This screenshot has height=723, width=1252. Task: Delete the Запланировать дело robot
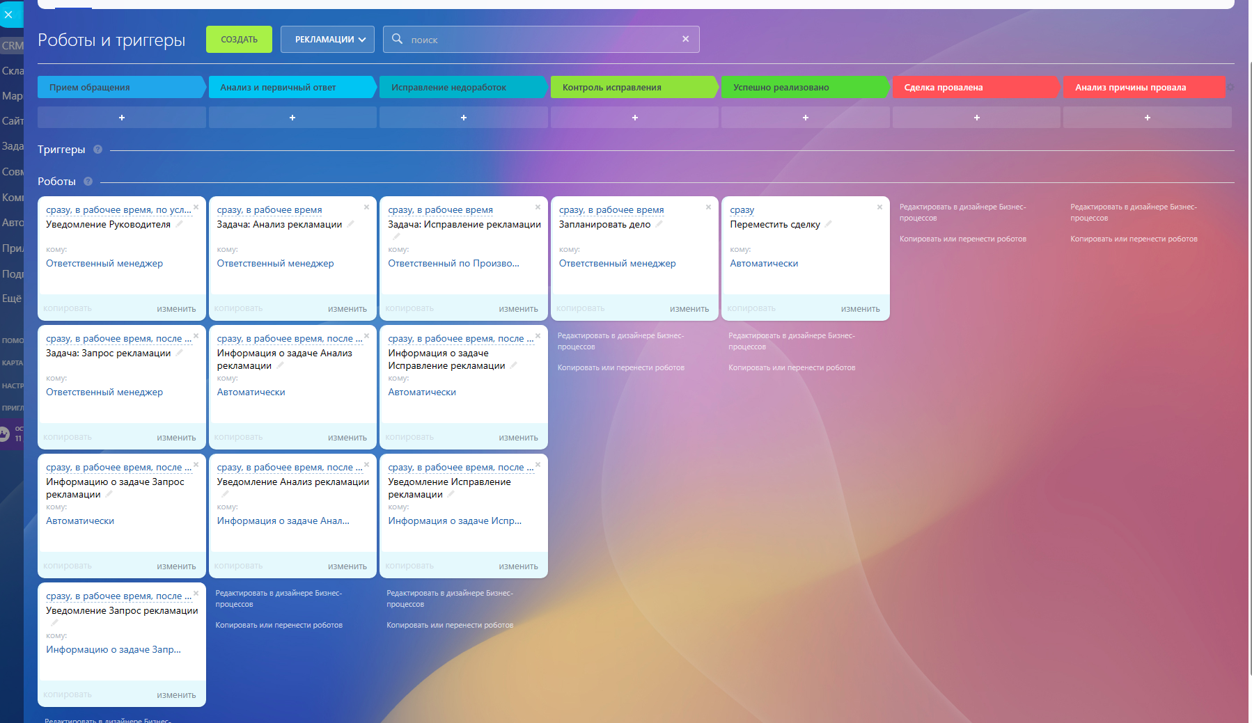(x=709, y=207)
